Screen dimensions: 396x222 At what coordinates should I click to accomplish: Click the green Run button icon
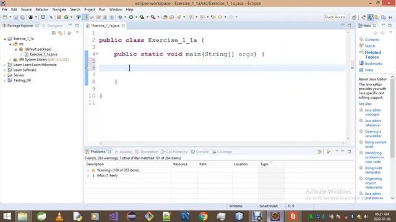tap(131, 17)
